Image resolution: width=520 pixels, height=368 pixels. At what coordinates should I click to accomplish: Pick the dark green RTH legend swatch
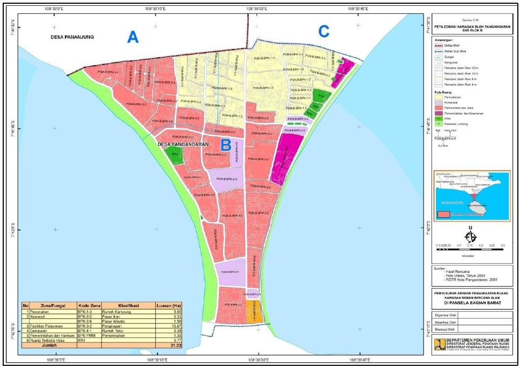439,119
